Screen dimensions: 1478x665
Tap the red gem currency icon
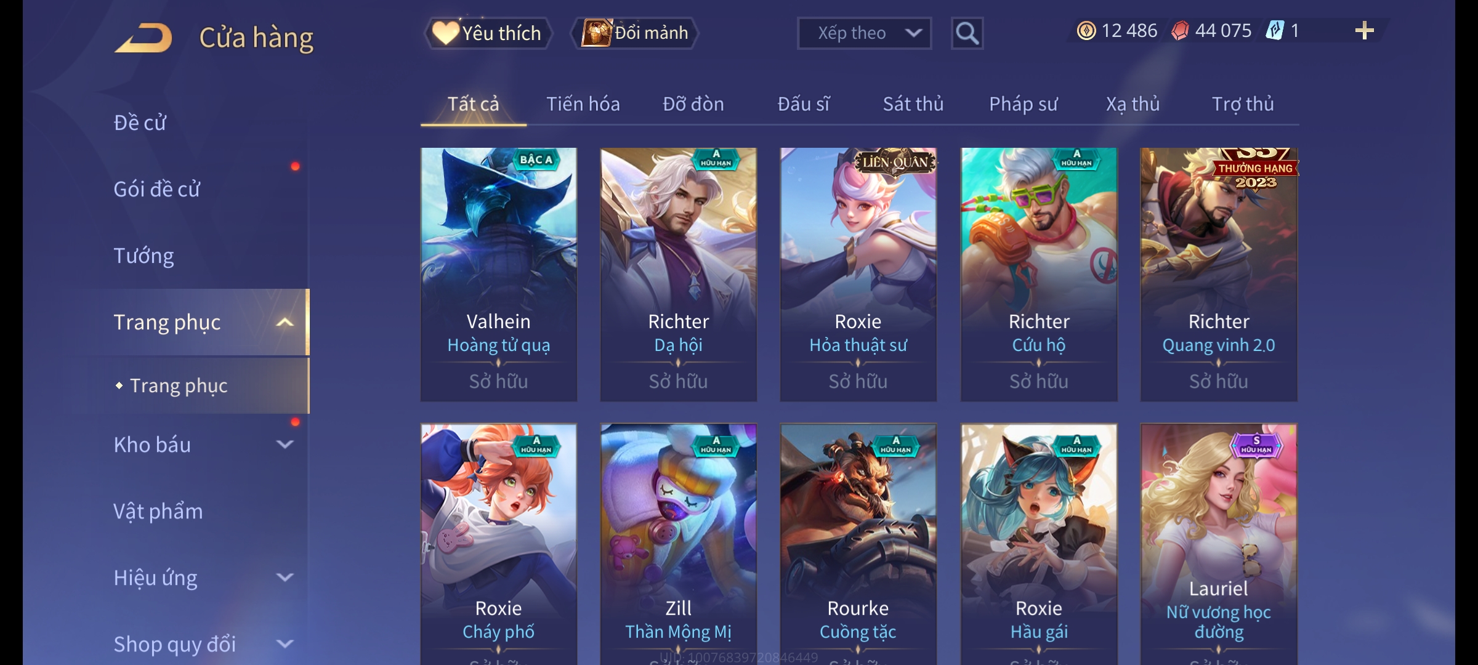pyautogui.click(x=1180, y=31)
